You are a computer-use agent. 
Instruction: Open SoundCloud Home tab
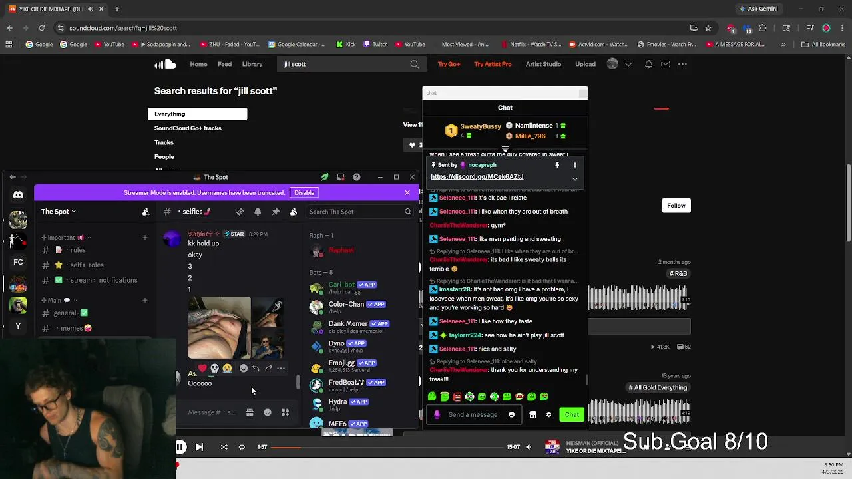tap(198, 64)
